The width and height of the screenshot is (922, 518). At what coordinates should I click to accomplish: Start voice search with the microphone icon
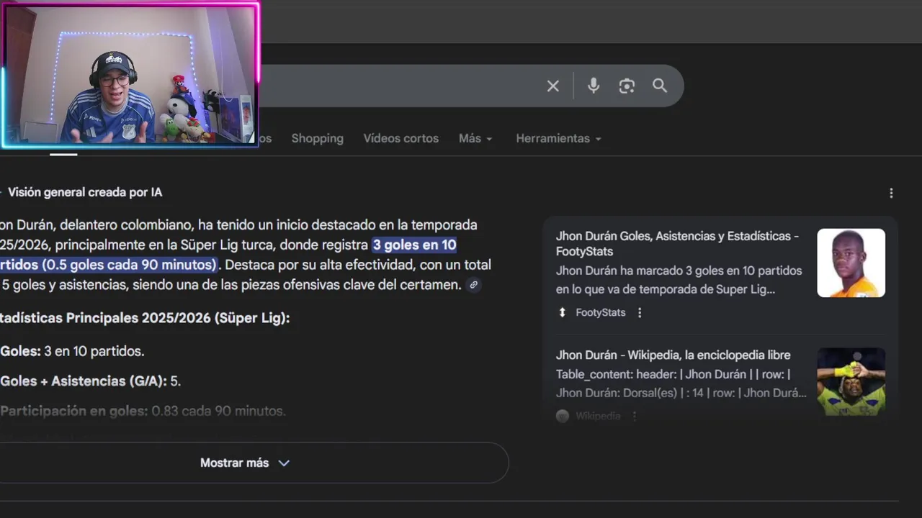click(x=593, y=86)
